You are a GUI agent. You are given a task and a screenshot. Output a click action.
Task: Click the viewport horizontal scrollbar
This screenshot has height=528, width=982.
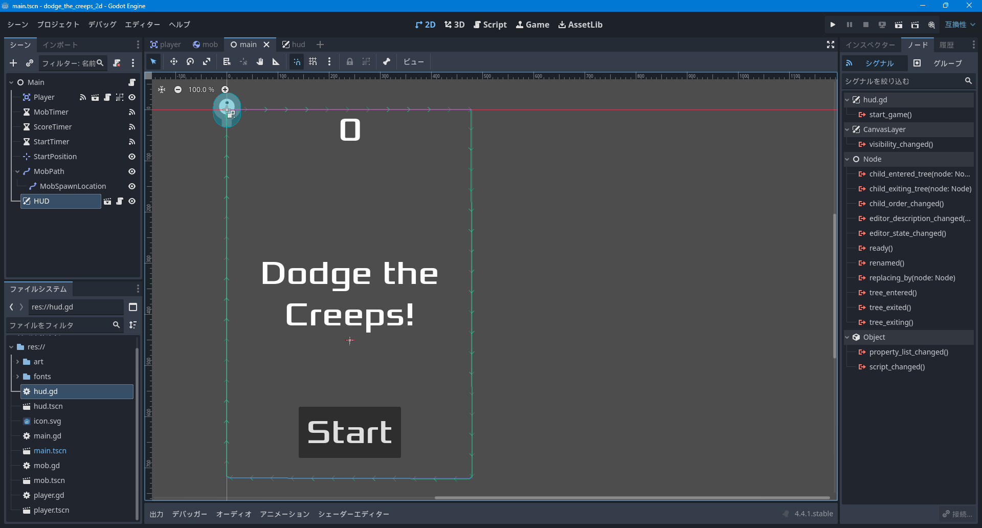[x=632, y=497]
